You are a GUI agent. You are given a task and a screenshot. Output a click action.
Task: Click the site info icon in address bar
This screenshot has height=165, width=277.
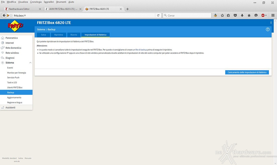pyautogui.click(x=11, y=15)
